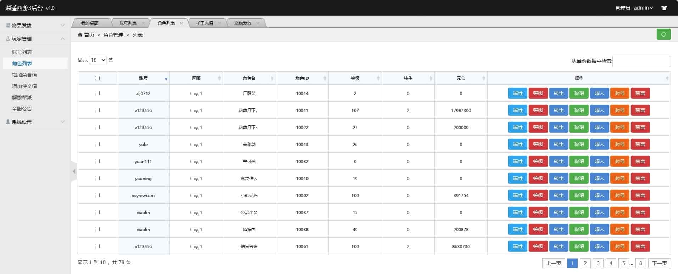Open the admin user dropdown
Viewport: 678px width, 274px height.
click(643, 8)
